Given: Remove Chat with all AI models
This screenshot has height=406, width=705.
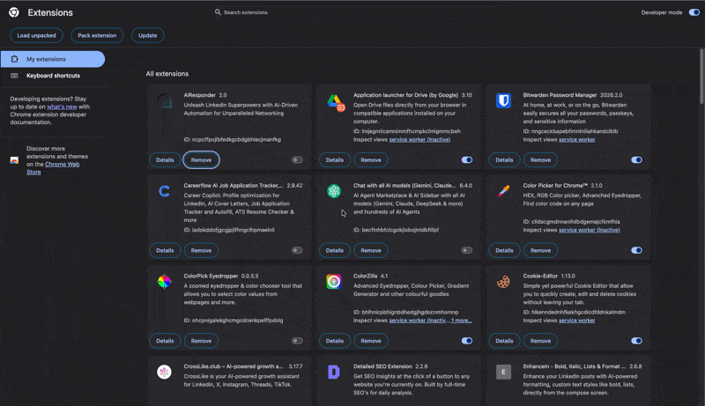Looking at the screenshot, I should (x=371, y=250).
